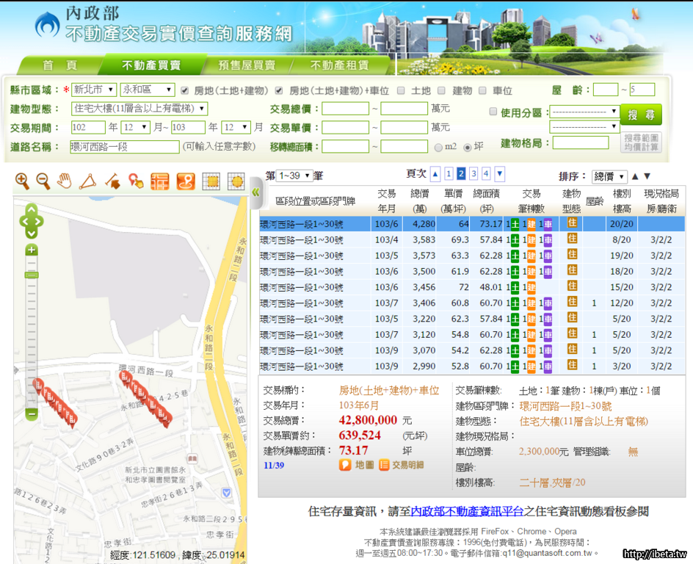This screenshot has width=693, height=564.
Task: Switch to the 預售屋買賣 tab
Action: pyautogui.click(x=247, y=65)
